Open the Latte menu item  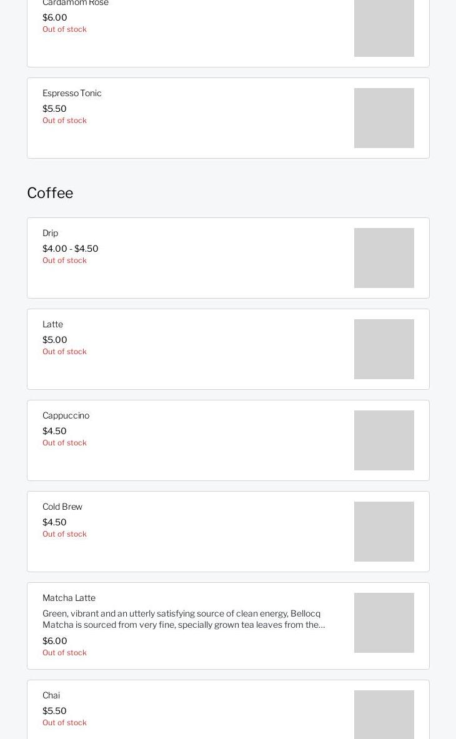pos(52,324)
